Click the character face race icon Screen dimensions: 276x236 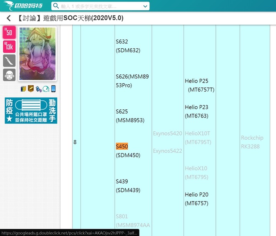[9, 75]
